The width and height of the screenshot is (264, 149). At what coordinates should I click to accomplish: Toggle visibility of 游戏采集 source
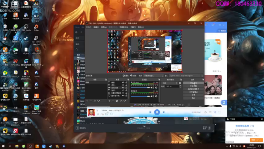[123, 88]
